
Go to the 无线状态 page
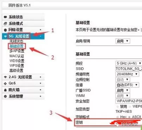pos(16,41)
